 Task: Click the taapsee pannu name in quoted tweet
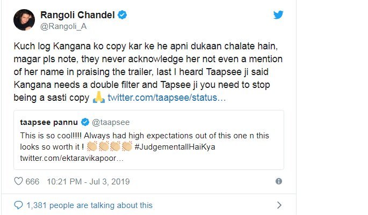pyautogui.click(x=51, y=122)
